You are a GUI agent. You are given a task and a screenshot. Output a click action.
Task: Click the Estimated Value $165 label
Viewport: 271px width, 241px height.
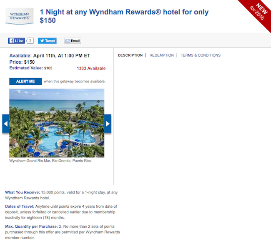(x=31, y=68)
